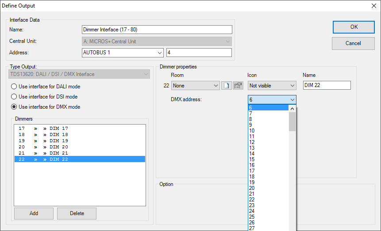381x231 pixels.
Task: Click Delete button under Dimmers list
Action: point(77,213)
